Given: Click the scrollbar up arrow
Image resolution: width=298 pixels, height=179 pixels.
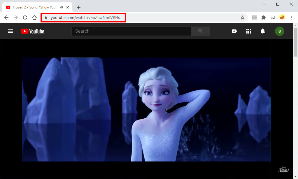Looking at the screenshot, I should (x=295, y=25).
